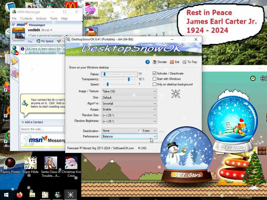Viewport: 267px width, 200px height.
Task: Open File Explorer from the taskbar
Action: click(x=32, y=195)
